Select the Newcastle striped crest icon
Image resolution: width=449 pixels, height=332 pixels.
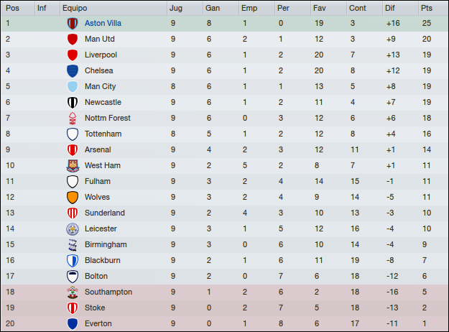[x=73, y=102]
